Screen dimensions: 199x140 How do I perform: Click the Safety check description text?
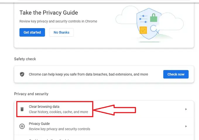click(x=88, y=74)
